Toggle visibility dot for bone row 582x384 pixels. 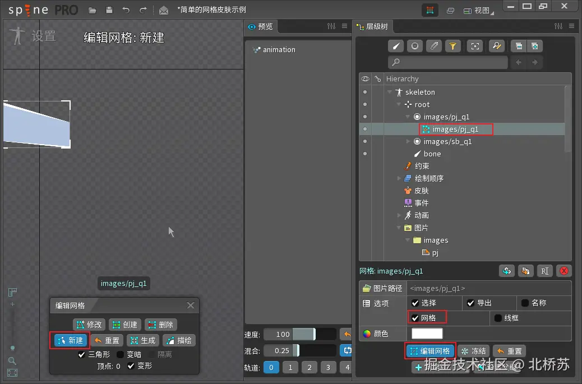click(x=365, y=154)
